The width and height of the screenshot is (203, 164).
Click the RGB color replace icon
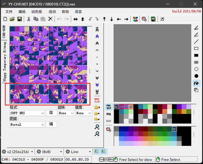tap(135, 19)
